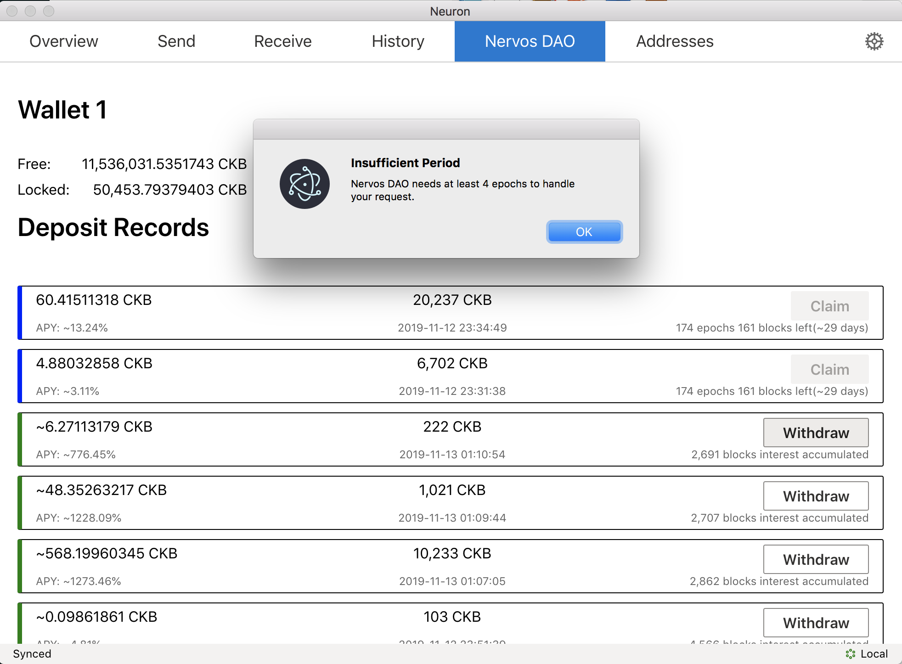Open the Send tab
This screenshot has width=902, height=664.
pyautogui.click(x=176, y=41)
